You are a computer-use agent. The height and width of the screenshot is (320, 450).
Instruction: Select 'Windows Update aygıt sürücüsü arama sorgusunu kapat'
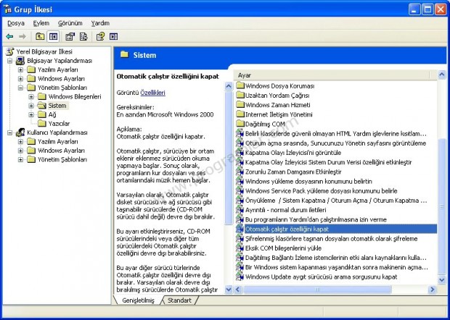321,277
